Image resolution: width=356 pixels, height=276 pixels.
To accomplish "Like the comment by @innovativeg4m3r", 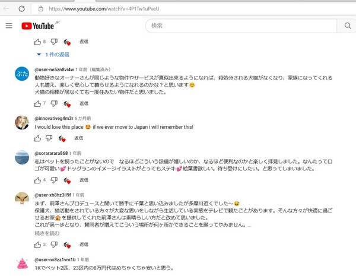I will (x=38, y=138).
